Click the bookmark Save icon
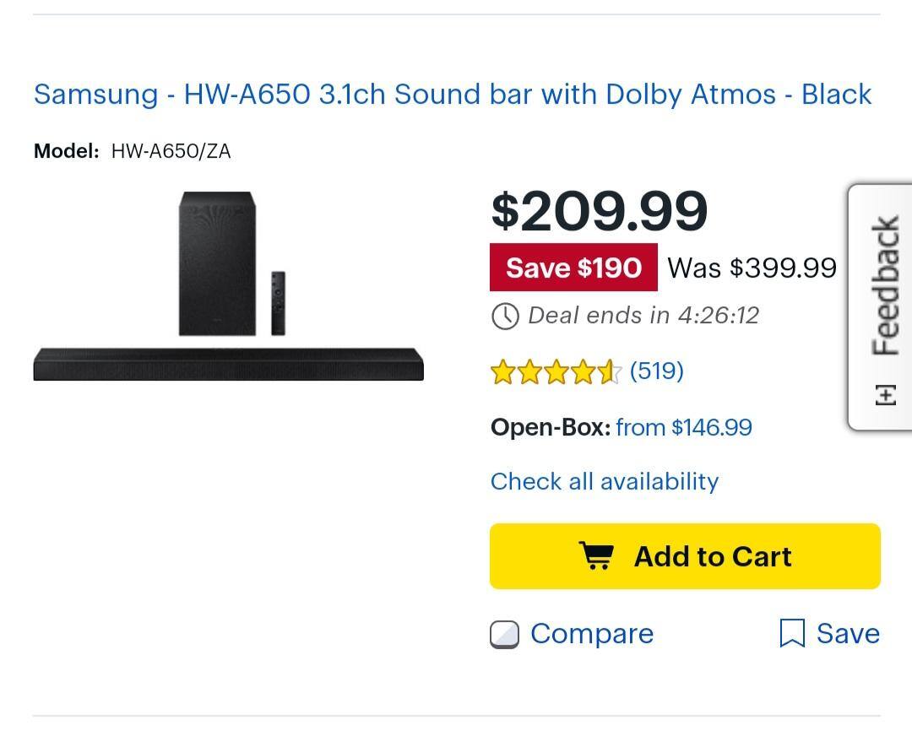The height and width of the screenshot is (736, 912). pos(791,633)
